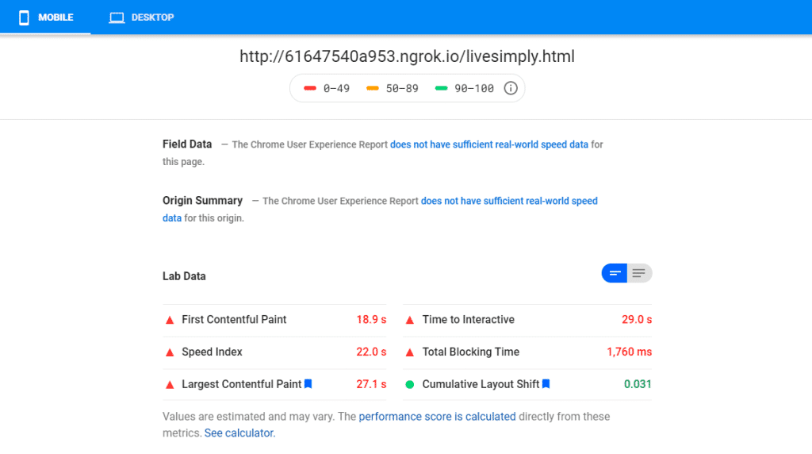Follow the 'performance score is calculated' link
Screen dimensions: 812x454
pos(437,416)
